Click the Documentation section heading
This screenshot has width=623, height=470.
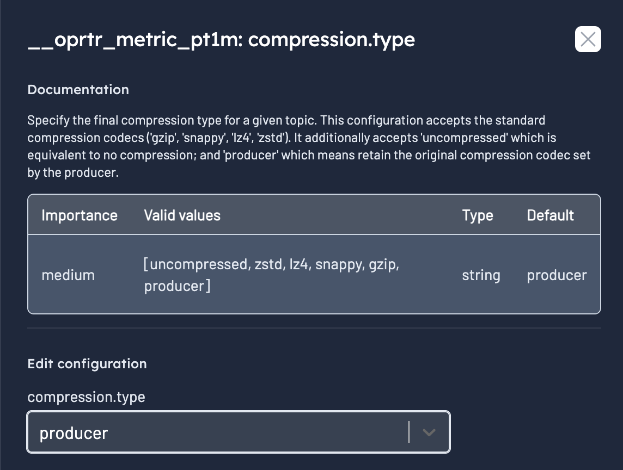pyautogui.click(x=78, y=89)
